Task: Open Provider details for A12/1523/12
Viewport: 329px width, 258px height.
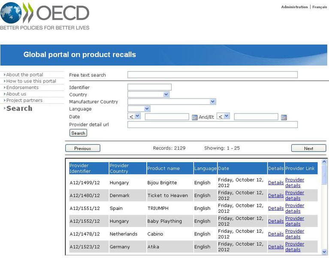Action: [295, 247]
